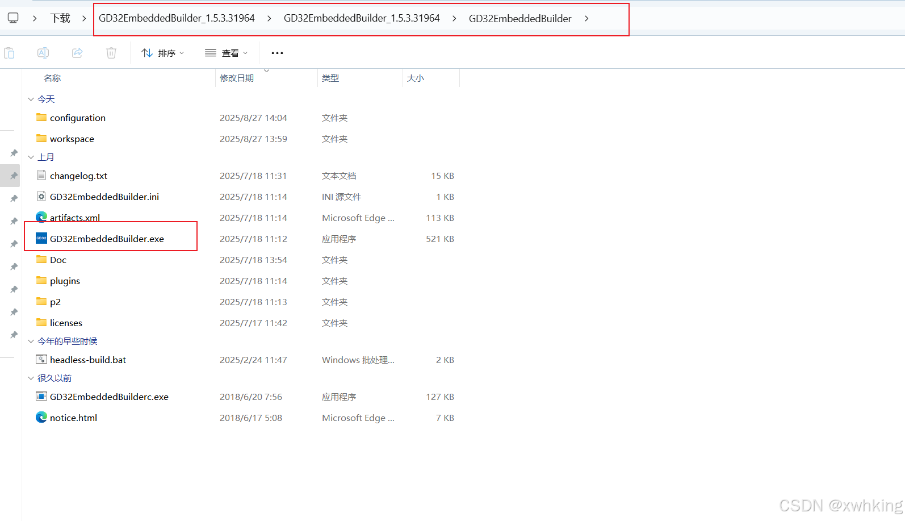905x521 pixels.
Task: Expand chevron after 下载 in address bar
Action: 84,19
